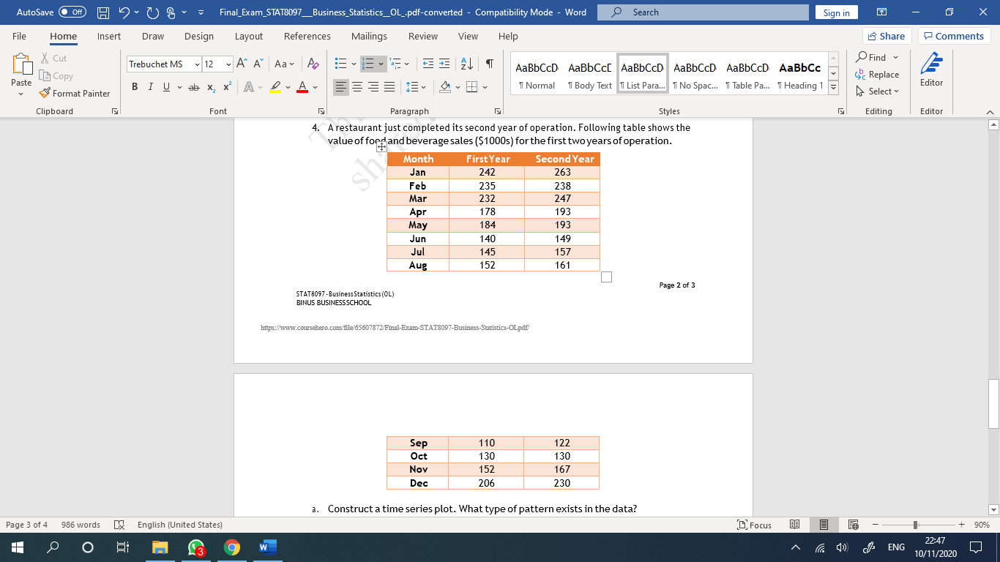The height and width of the screenshot is (562, 1000).
Task: Click the table move handle icon
Action: click(x=381, y=147)
